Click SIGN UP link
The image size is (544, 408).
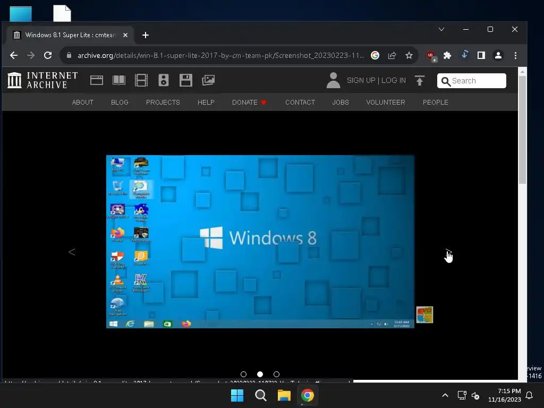point(361,81)
